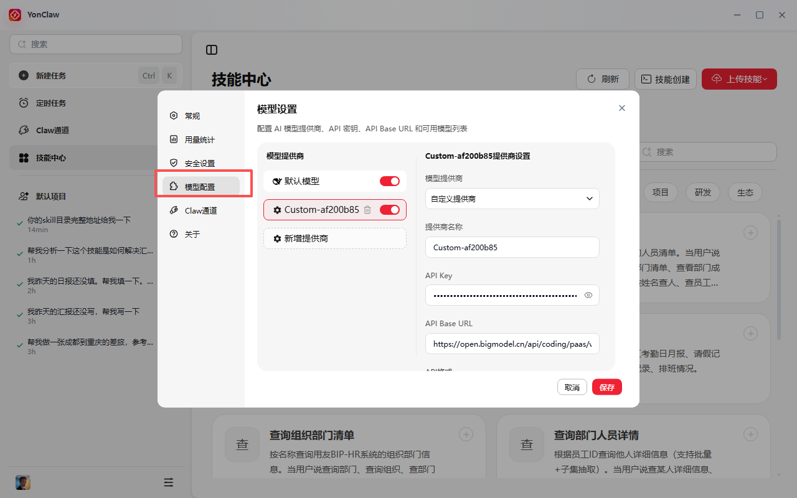Click the 新增提供商 button
The height and width of the screenshot is (498, 797).
click(335, 238)
